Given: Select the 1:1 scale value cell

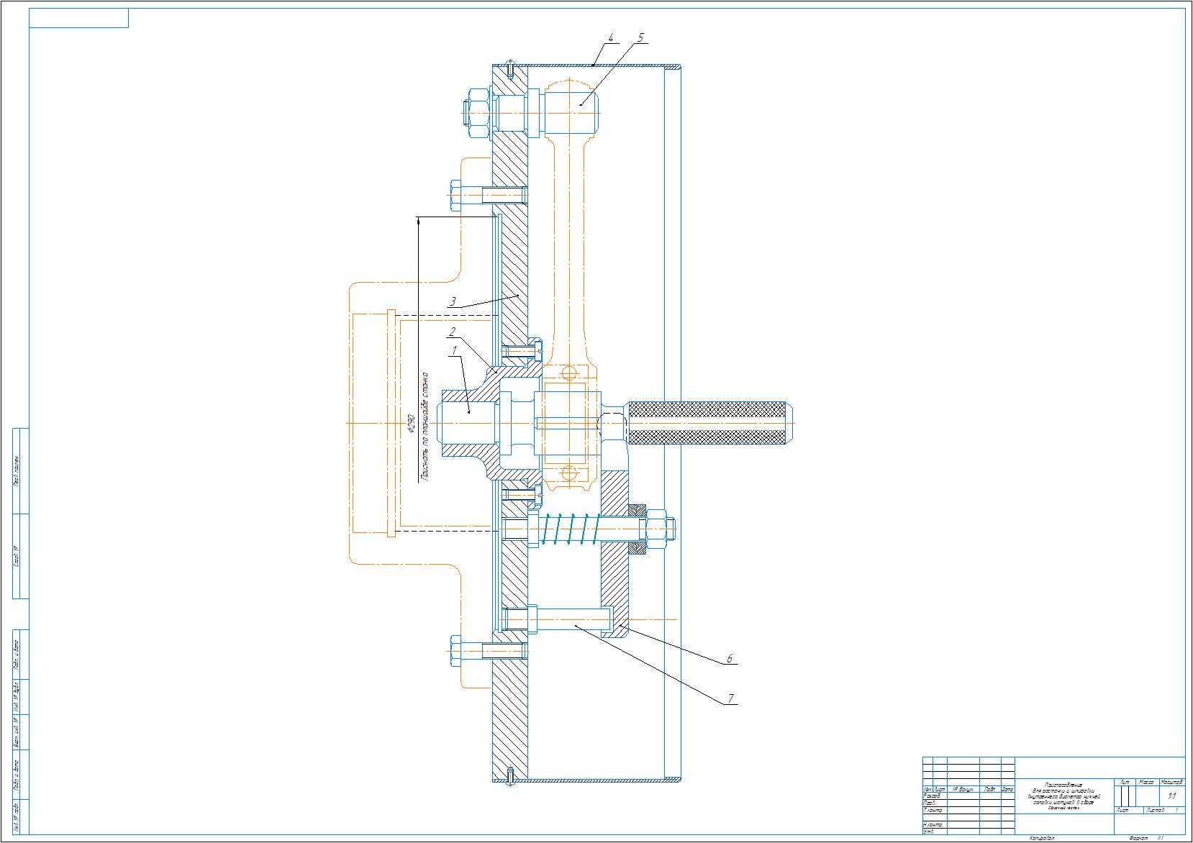Looking at the screenshot, I should 1171,796.
